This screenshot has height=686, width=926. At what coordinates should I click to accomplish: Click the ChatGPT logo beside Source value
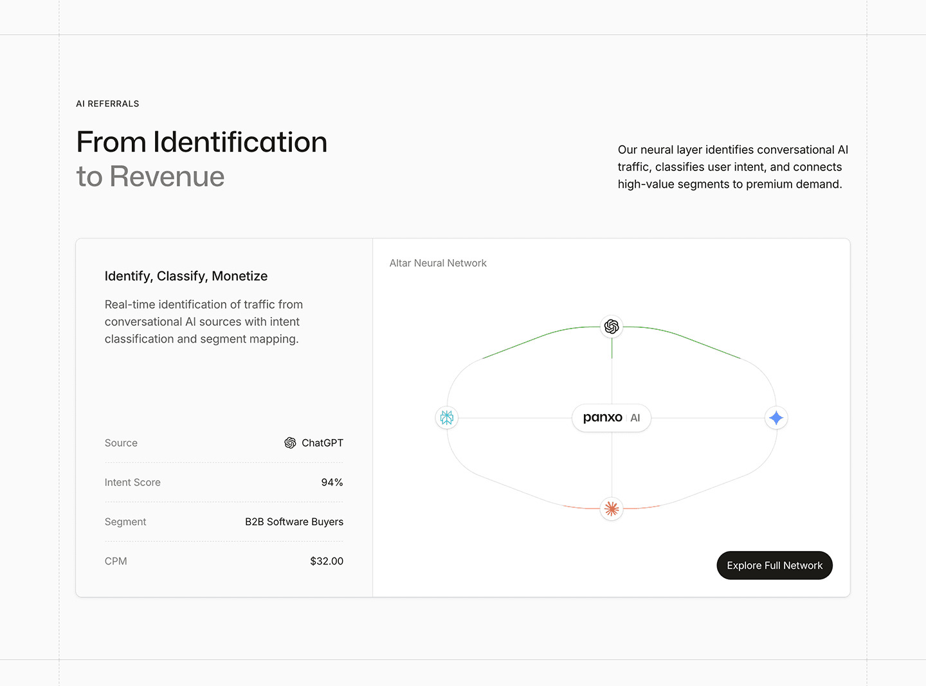[290, 443]
